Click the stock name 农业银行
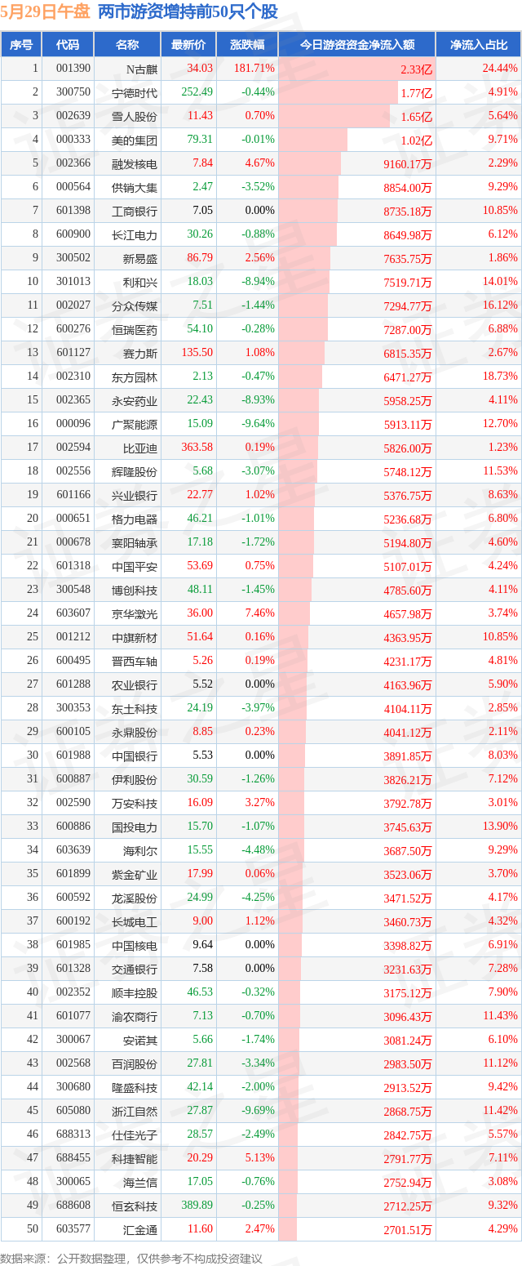This screenshot has height=1266, width=522. tap(135, 685)
